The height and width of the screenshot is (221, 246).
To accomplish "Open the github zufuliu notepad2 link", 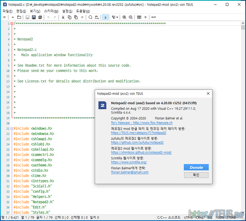I will [x=137, y=143].
